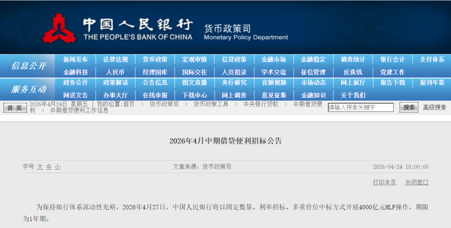Open the 金融市场 menu item
Viewport: 451px width, 228px height.
pyautogui.click(x=274, y=60)
